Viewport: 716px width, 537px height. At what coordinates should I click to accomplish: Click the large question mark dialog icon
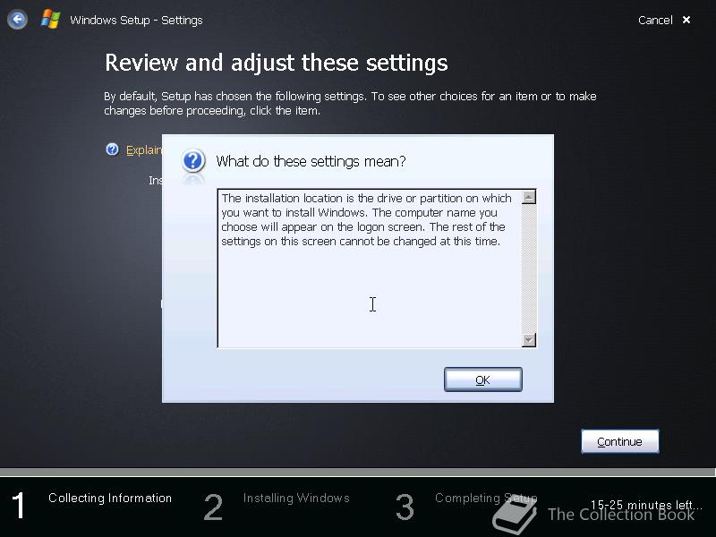[193, 161]
